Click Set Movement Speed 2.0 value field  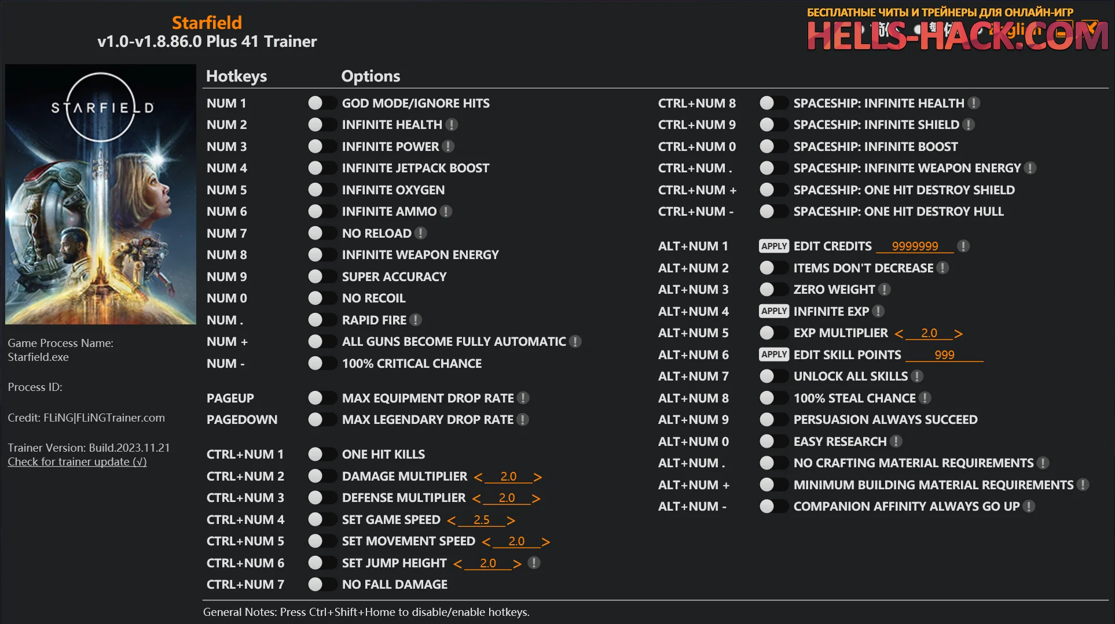(x=516, y=541)
